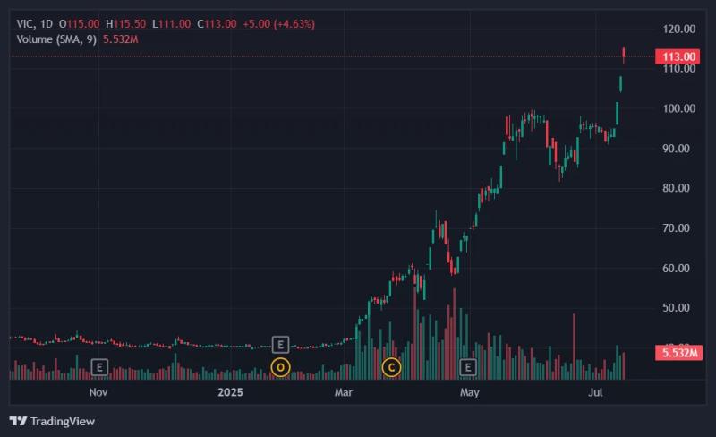Click the E earnings marker above the O marker
This screenshot has height=437, width=716.
click(280, 344)
